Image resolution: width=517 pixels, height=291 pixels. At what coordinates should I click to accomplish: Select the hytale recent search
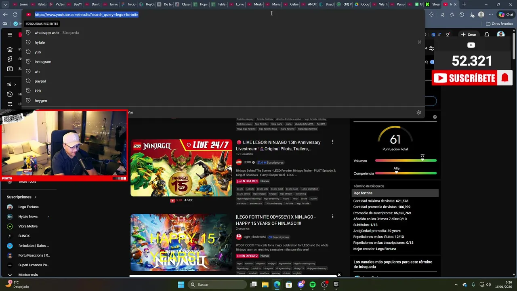(x=223, y=42)
